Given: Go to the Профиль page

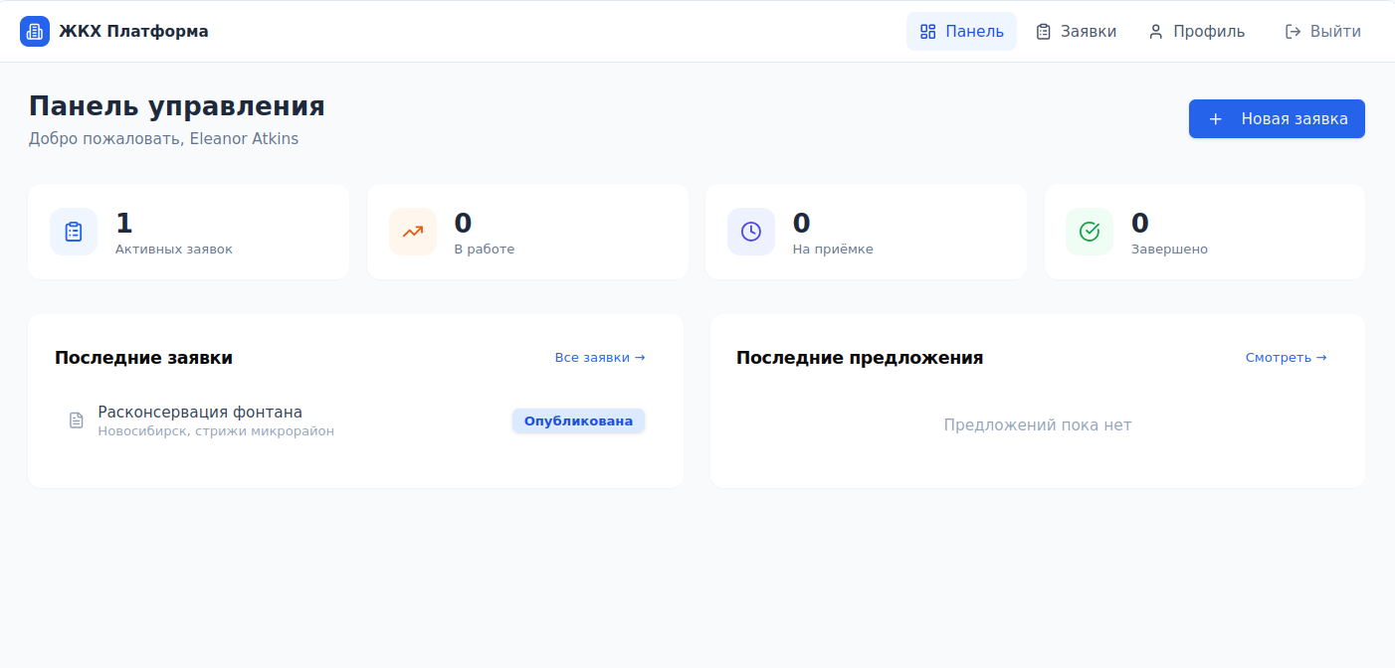Looking at the screenshot, I should 1196,32.
